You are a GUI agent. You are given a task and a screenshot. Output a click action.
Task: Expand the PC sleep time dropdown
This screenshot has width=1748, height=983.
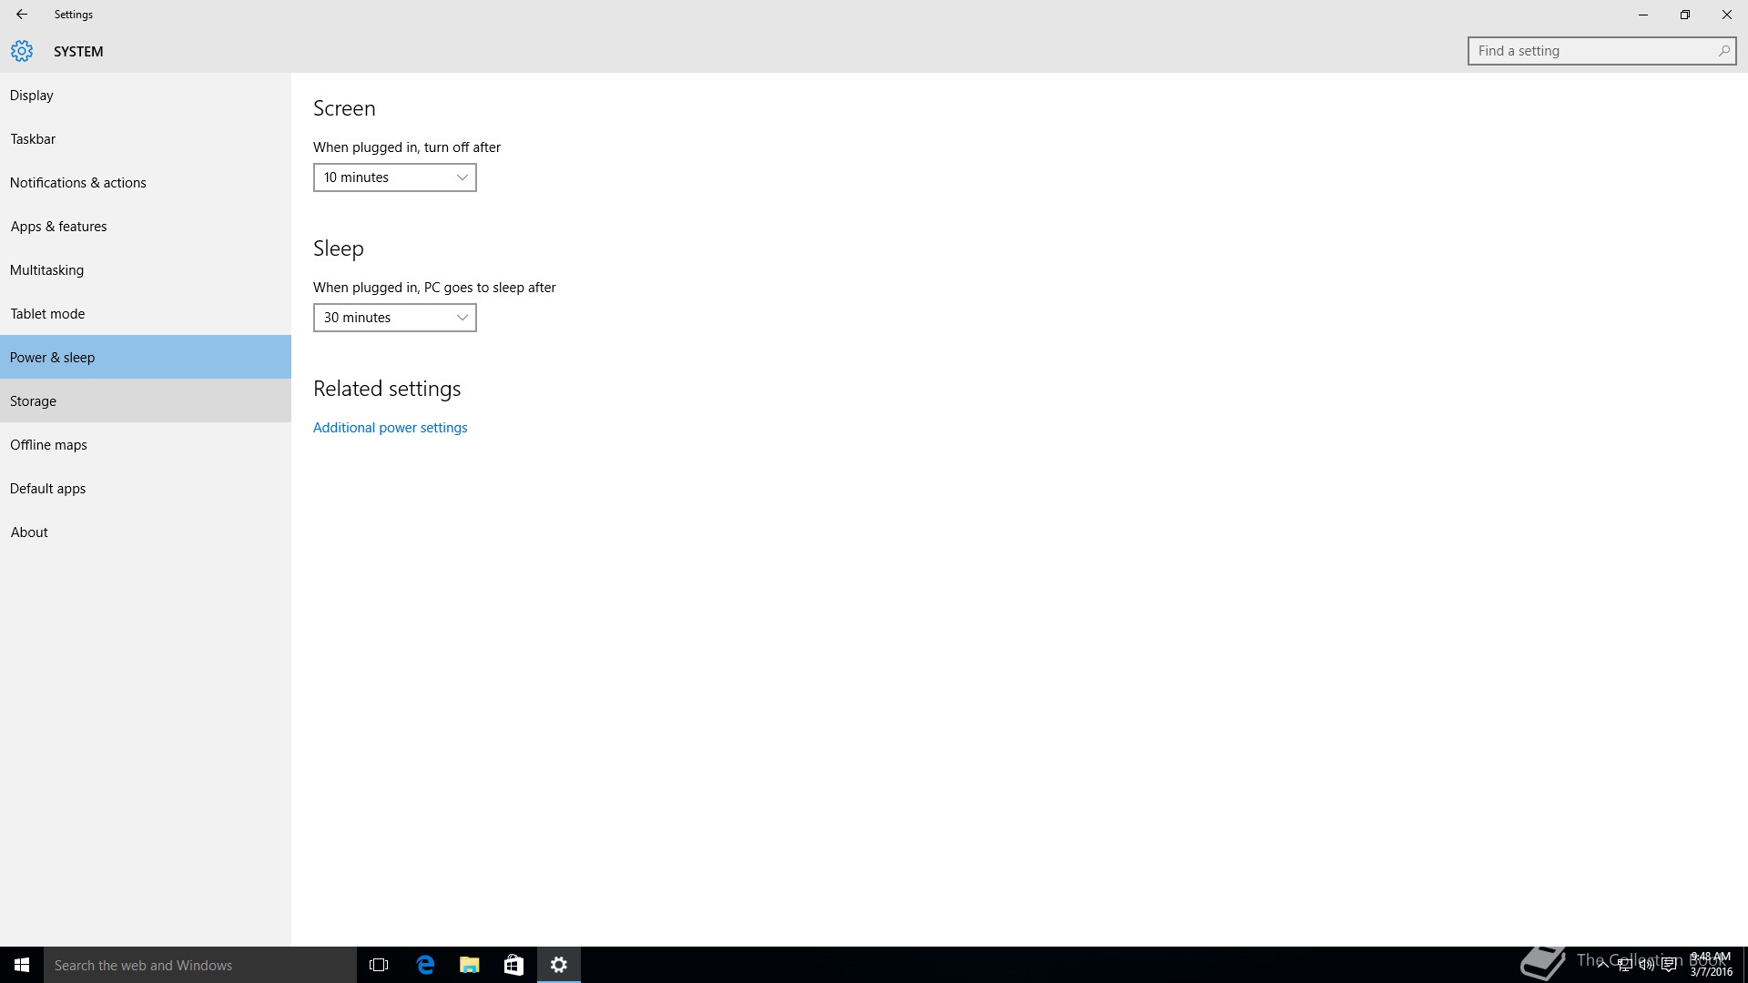coord(394,318)
